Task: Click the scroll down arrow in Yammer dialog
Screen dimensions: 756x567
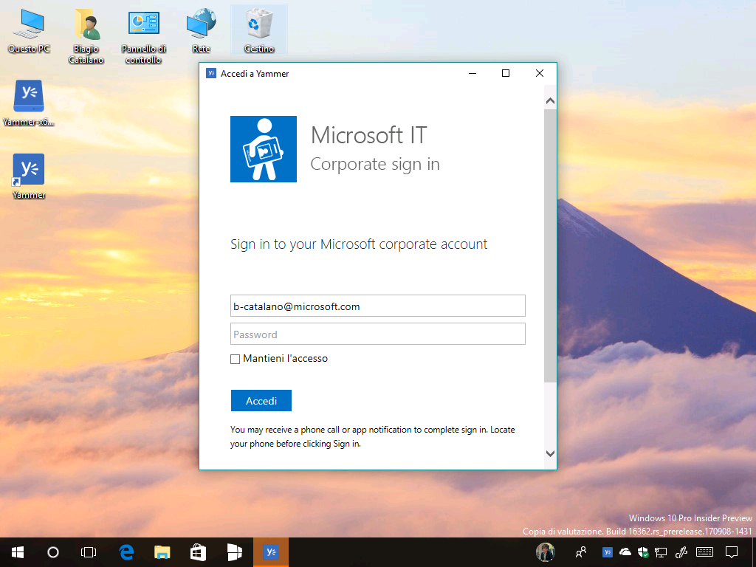Action: [550, 453]
